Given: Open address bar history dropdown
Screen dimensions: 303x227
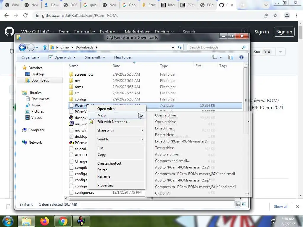Looking at the screenshot, I should (173, 47).
